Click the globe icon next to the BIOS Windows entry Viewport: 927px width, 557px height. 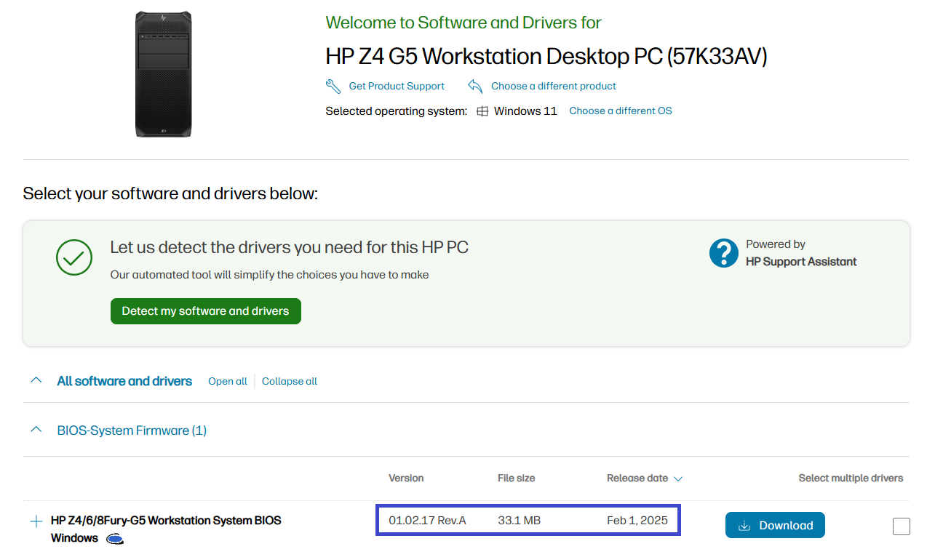[115, 539]
